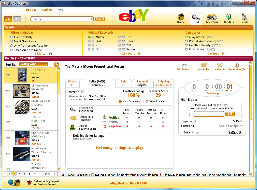Image resolution: width=257 pixels, height=190 pixels.
Task: Click the minus icon next to Kit keyword
Action: [x=93, y=45]
